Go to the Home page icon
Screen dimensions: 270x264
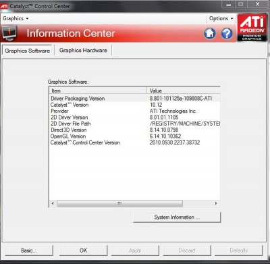[210, 34]
